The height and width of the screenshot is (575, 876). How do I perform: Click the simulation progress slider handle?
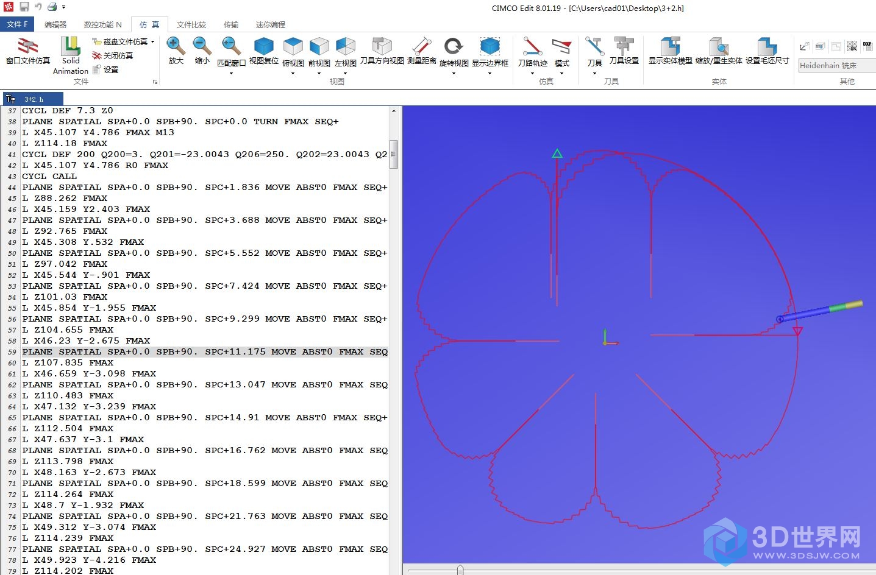coord(460,570)
